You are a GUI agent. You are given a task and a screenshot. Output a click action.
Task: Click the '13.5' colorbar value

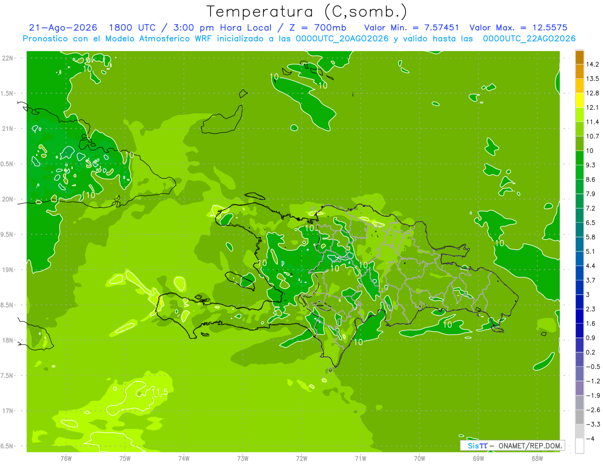point(592,79)
